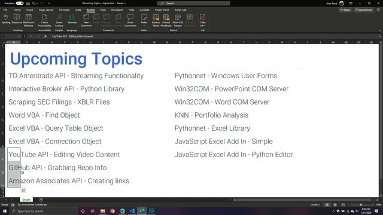Click the Save icon in title bar
This screenshot has height=215, width=383.
click(28, 4)
